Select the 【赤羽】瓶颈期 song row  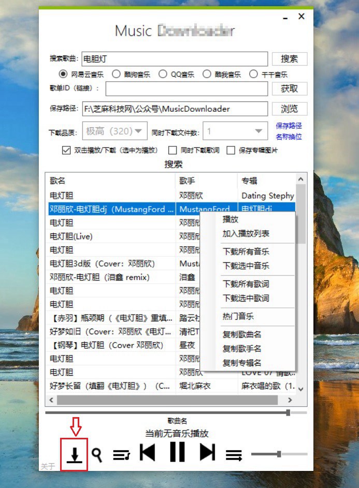[111, 318]
